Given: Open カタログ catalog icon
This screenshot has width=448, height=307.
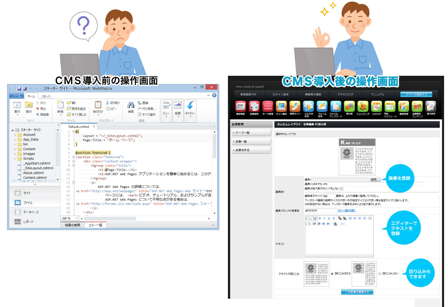Looking at the screenshot, I should pyautogui.click(x=376, y=106).
